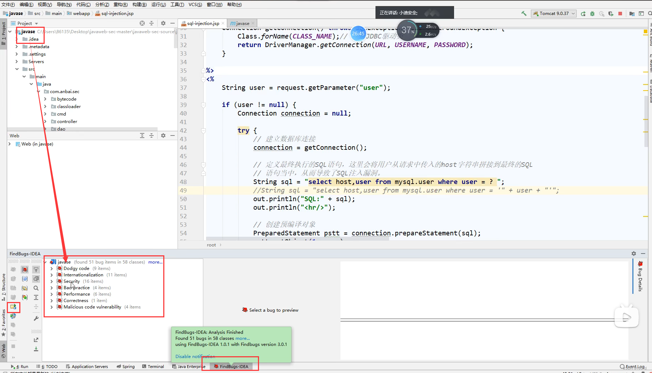Open FindBugs-IDEA panel gear settings
The height and width of the screenshot is (373, 652).
(x=634, y=254)
